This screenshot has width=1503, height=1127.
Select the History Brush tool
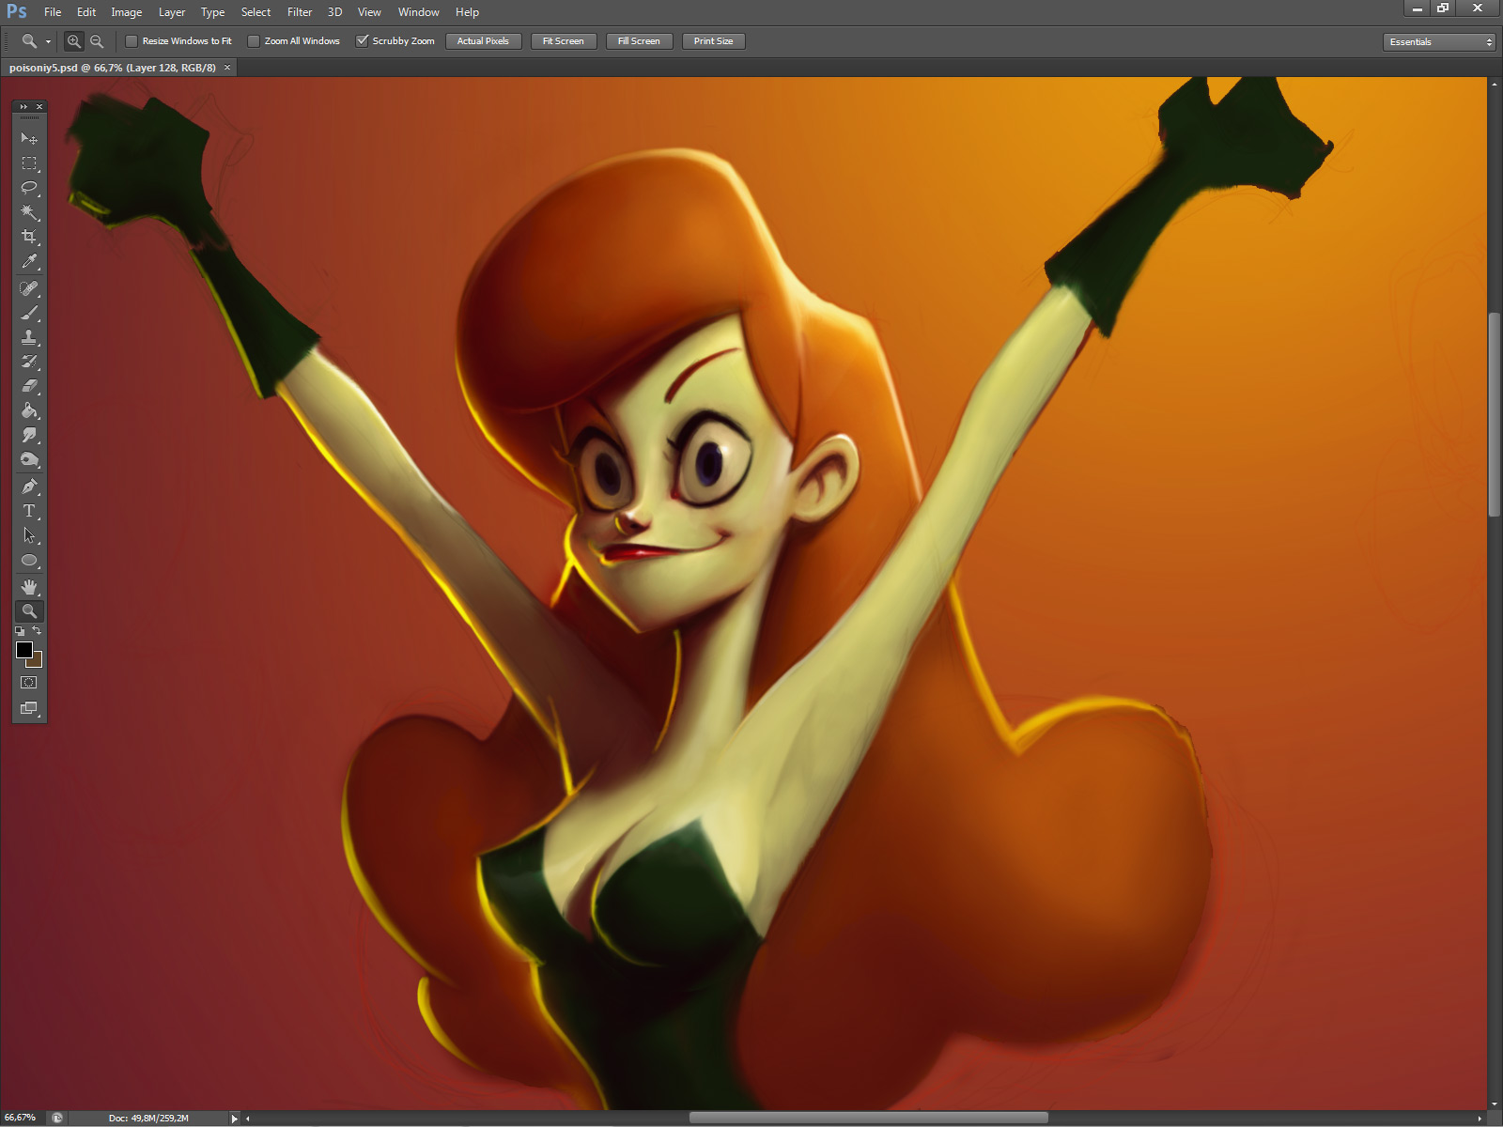tap(29, 361)
